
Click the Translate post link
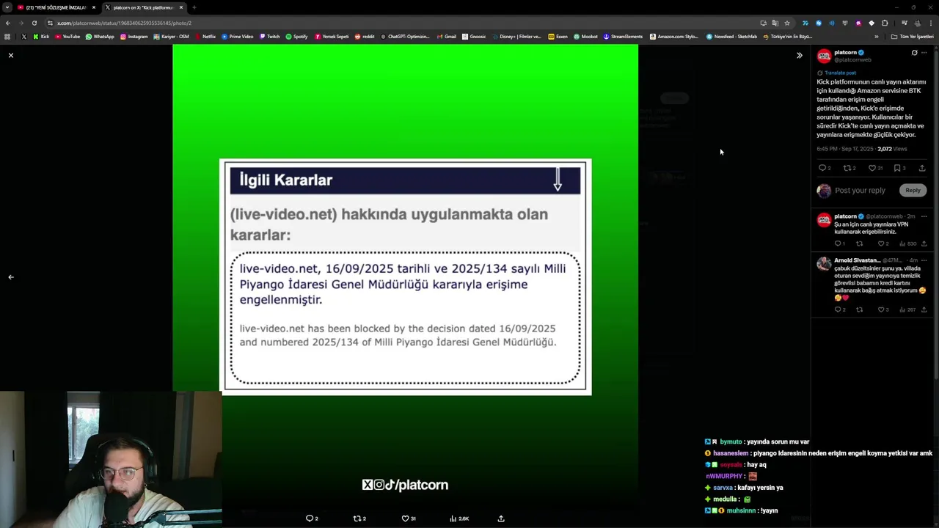(840, 73)
